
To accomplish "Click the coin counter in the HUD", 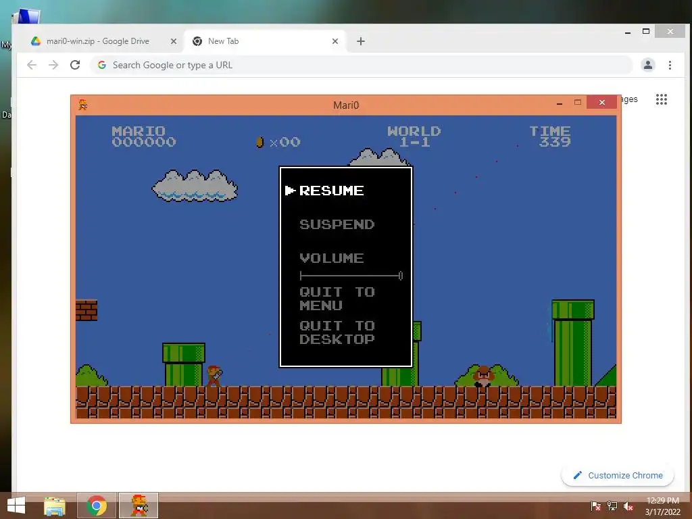I will point(278,142).
